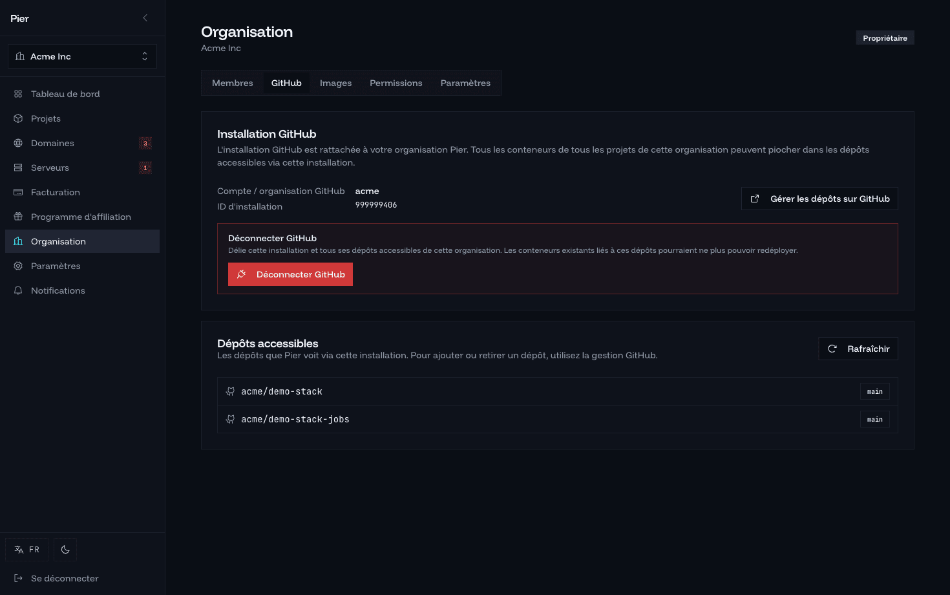Click the Propriétaire role badge
This screenshot has width=950, height=595.
tap(885, 38)
